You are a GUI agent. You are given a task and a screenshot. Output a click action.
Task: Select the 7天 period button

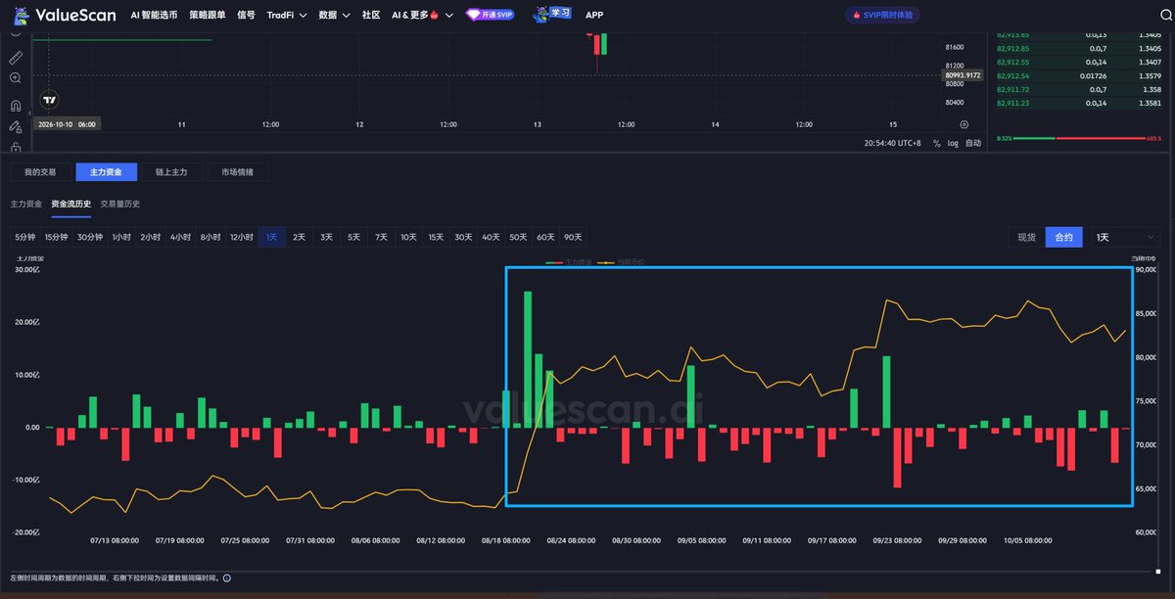pos(381,237)
